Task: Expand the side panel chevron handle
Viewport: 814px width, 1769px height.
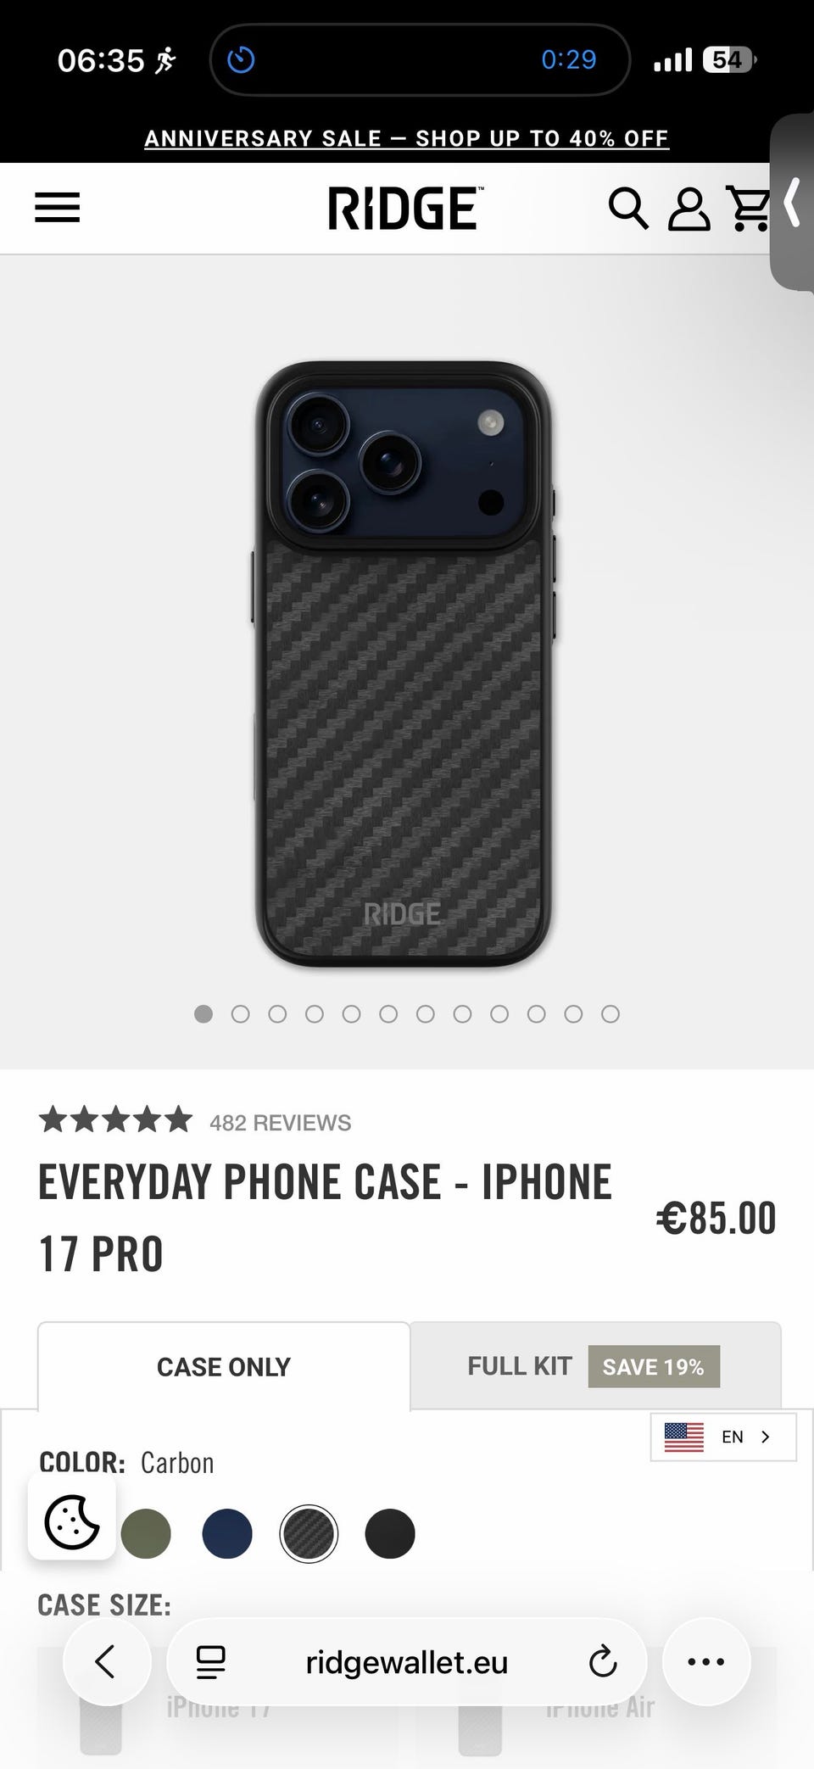Action: click(x=792, y=202)
